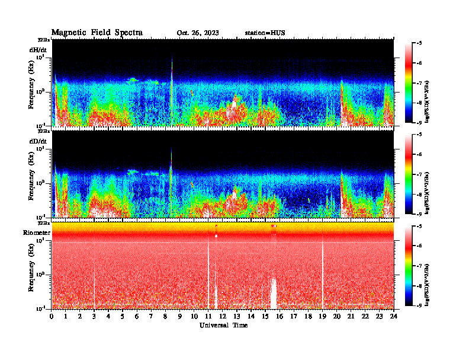The width and height of the screenshot is (469, 363).
Task: Click hour 4 on Universal Time axis
Action: tap(108, 317)
